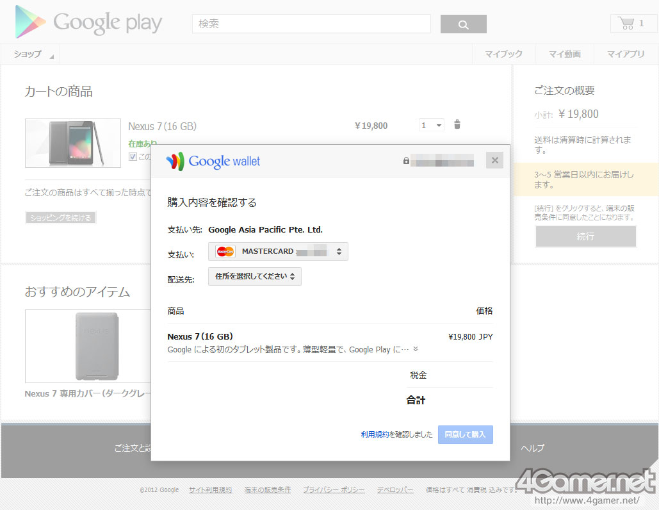Click Nexus 7 (16 GB) cart item title

[x=162, y=126]
